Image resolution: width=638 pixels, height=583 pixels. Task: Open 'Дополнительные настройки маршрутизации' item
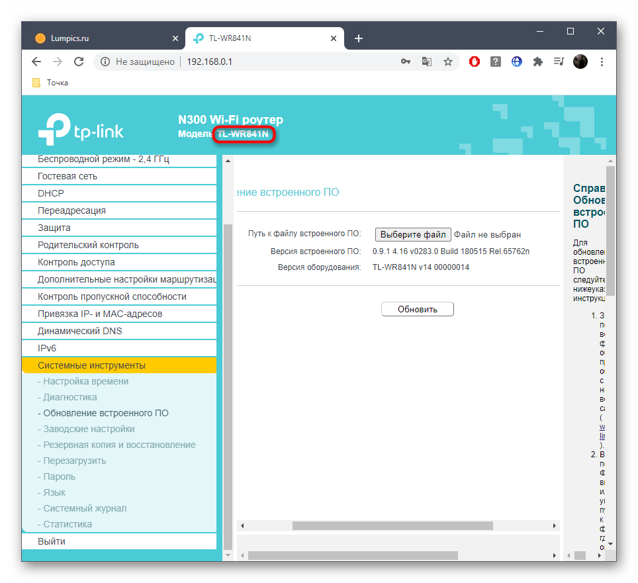pyautogui.click(x=119, y=279)
